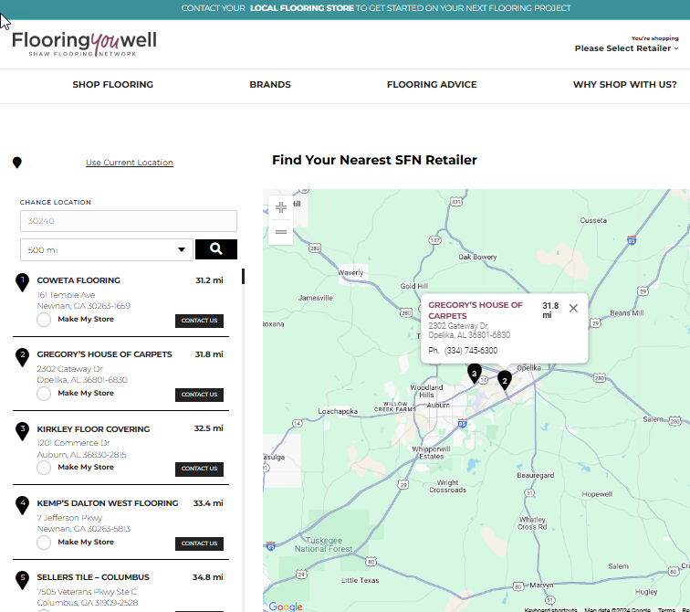The height and width of the screenshot is (612, 690).
Task: Click Contact Us for Kirkley Floor Covering
Action: click(x=199, y=469)
